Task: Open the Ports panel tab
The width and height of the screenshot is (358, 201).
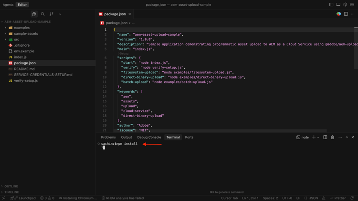Action: [189, 137]
